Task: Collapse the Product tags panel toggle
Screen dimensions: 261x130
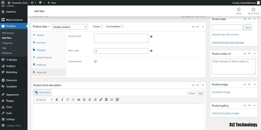Action: point(254,19)
